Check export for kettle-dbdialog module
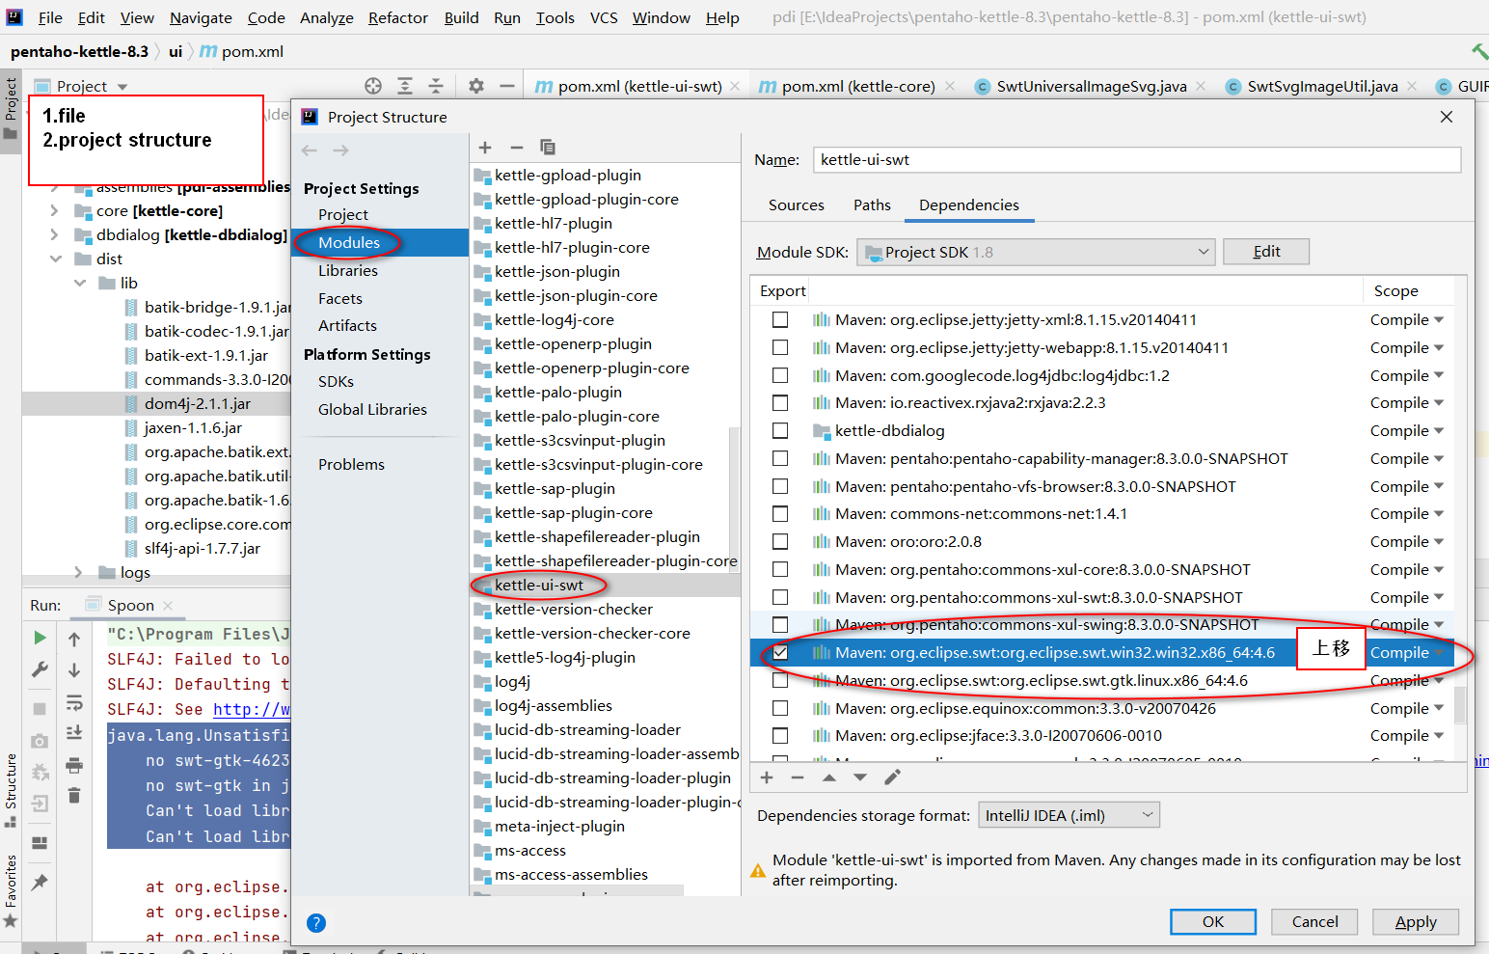The height and width of the screenshot is (954, 1489). click(780, 431)
